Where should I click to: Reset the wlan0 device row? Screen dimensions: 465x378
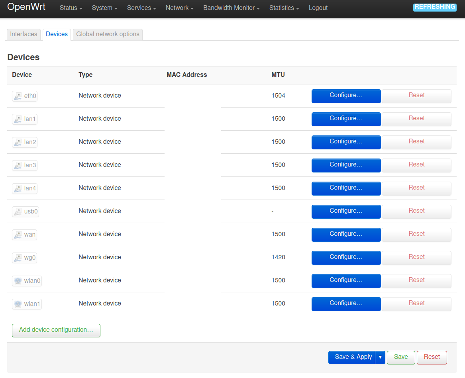[x=417, y=281]
